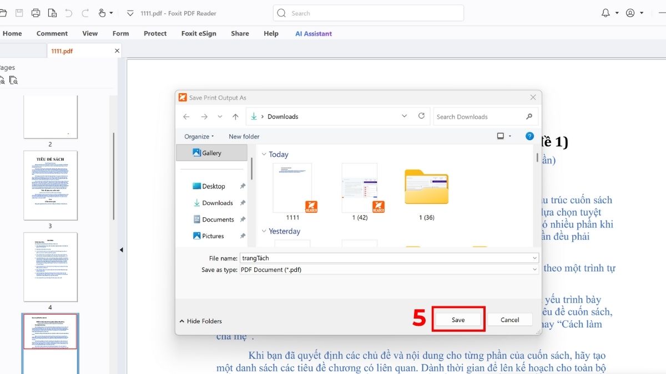Open the Home ribbon tab

[12, 33]
